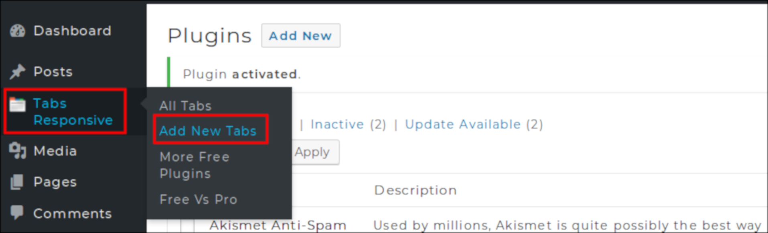Open the Comments section
768x233 pixels.
[72, 213]
